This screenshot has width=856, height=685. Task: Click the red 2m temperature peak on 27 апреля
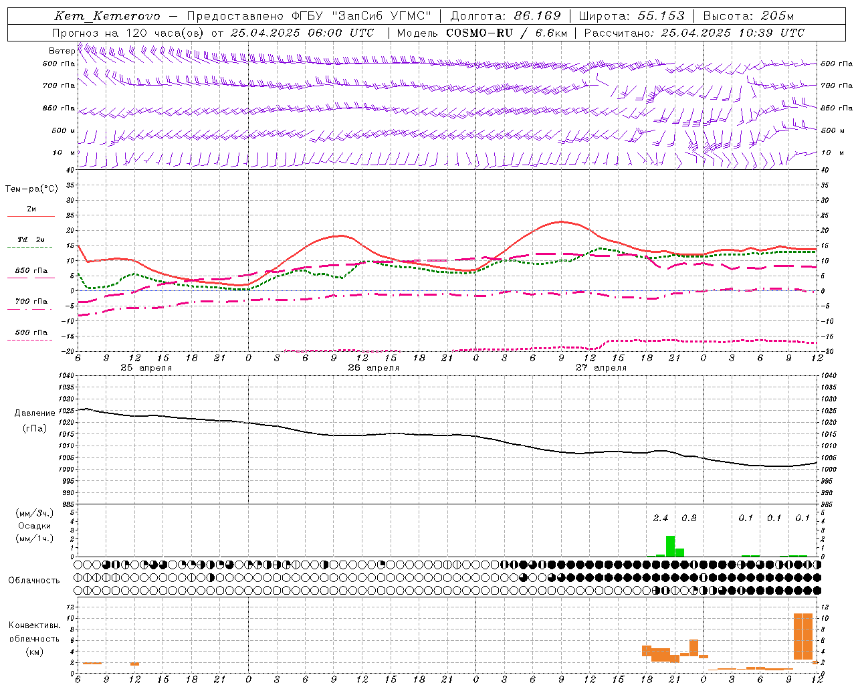tap(560, 221)
